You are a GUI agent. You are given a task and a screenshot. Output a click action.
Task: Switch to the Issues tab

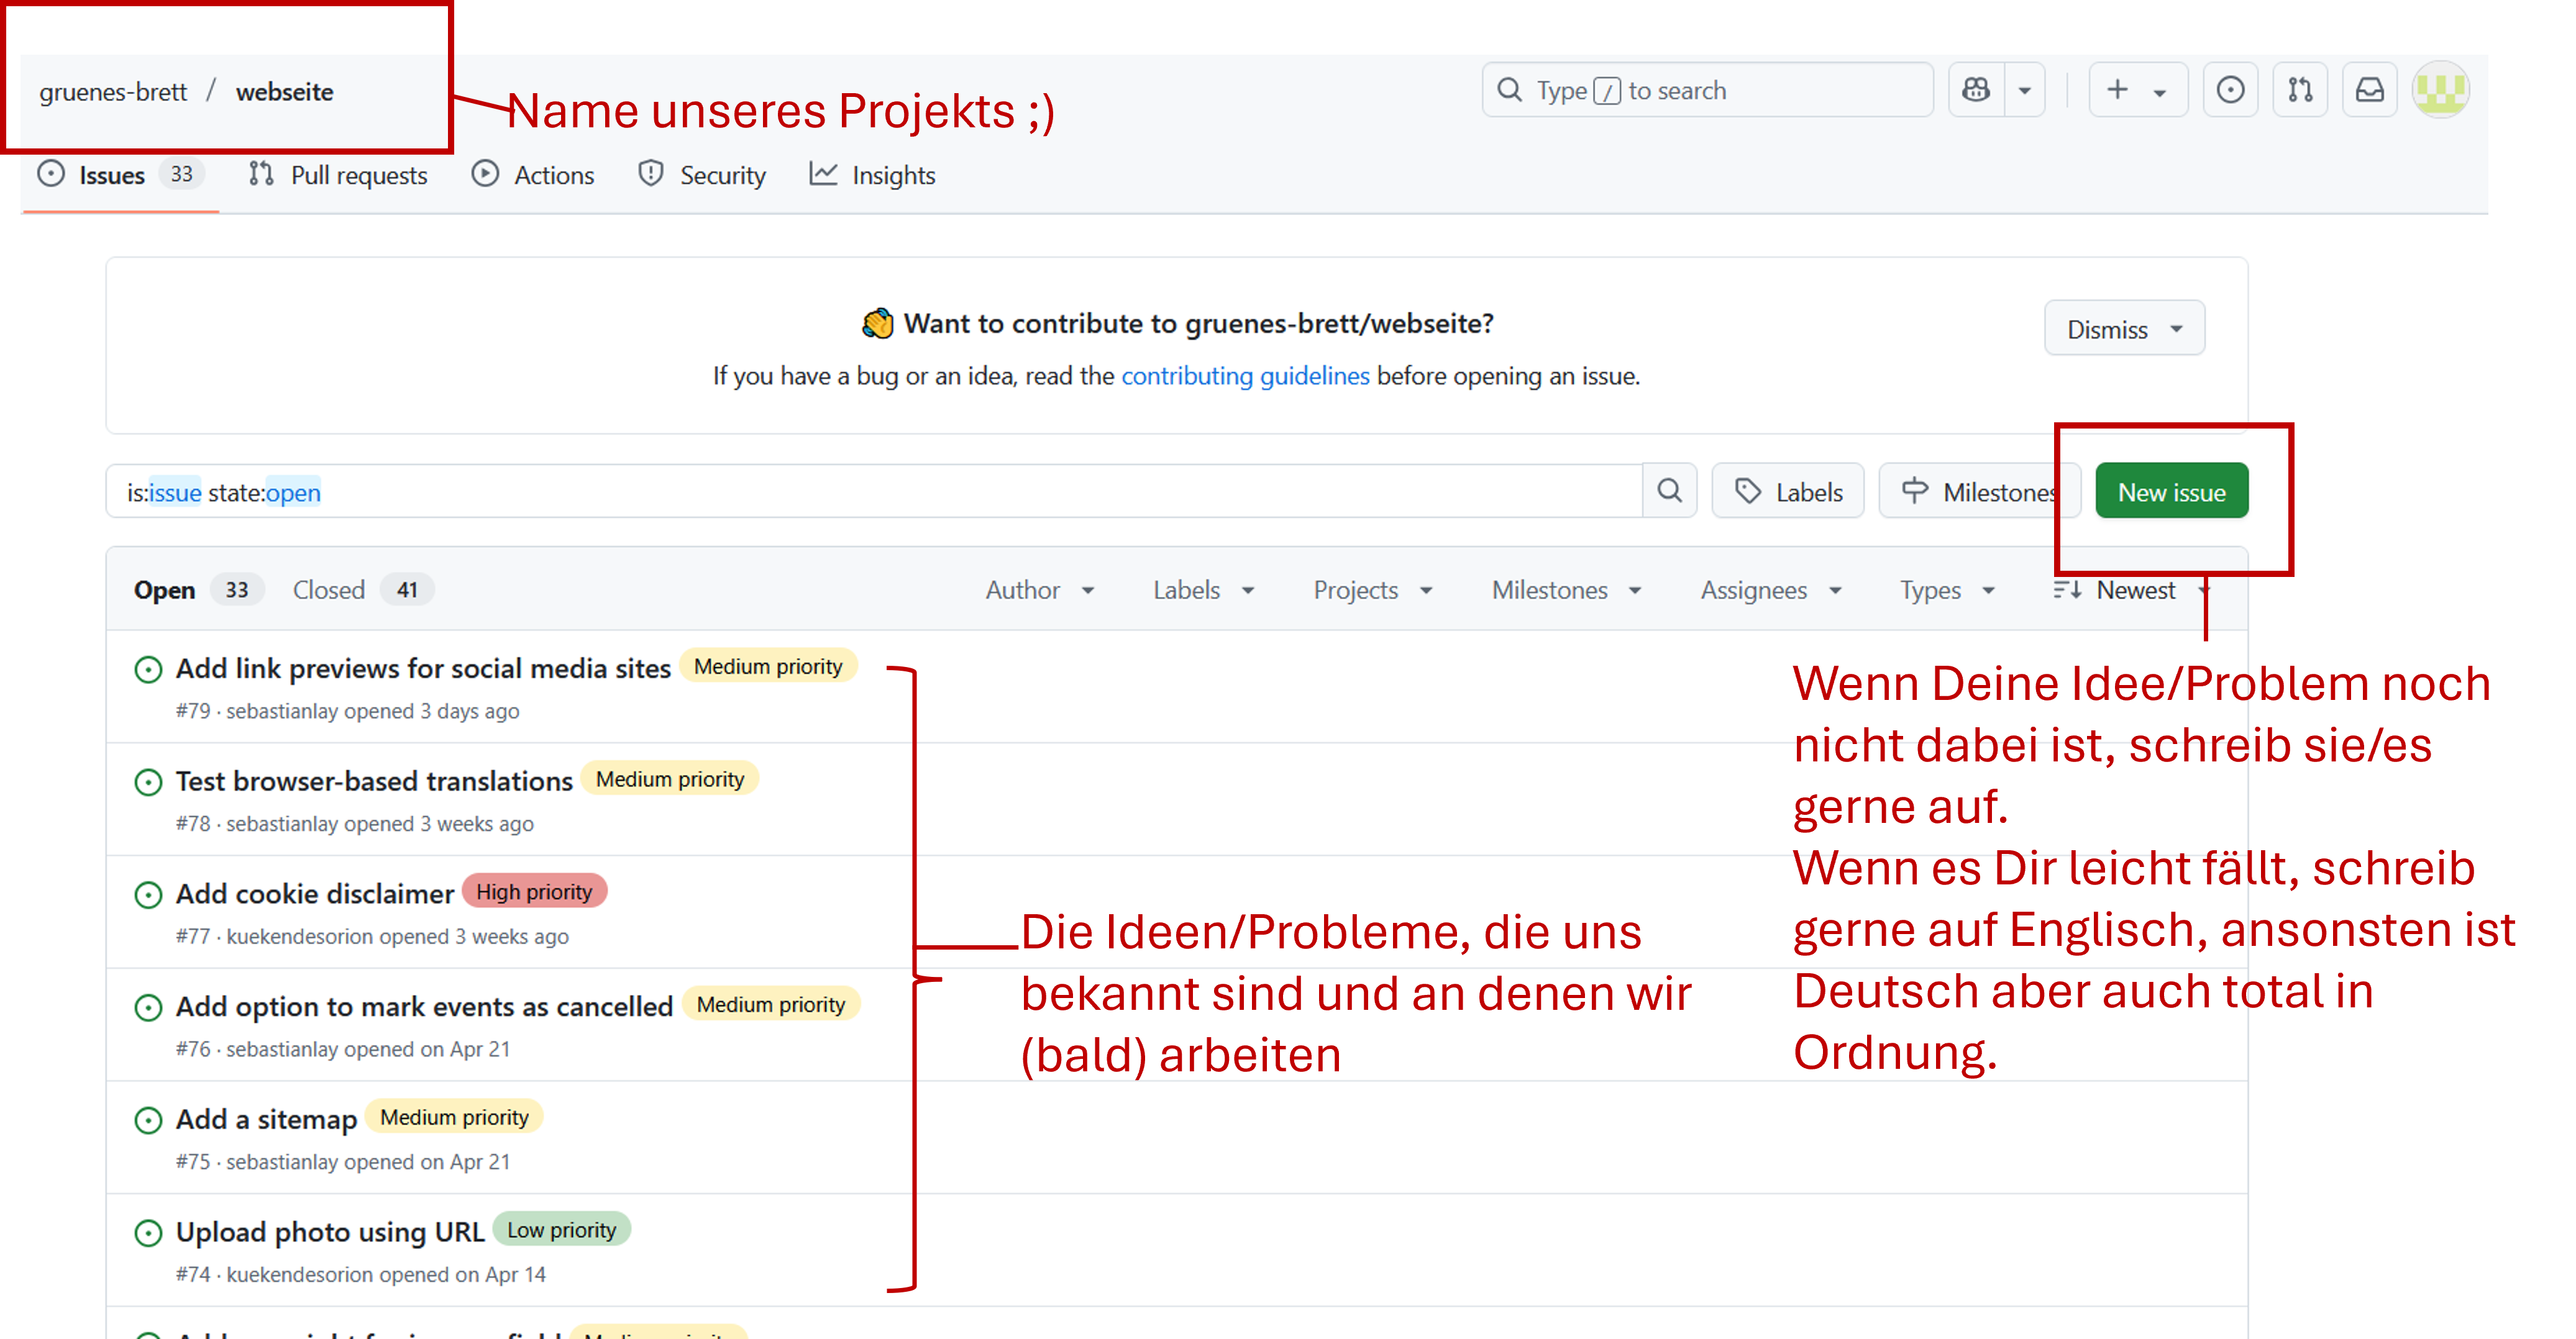120,175
